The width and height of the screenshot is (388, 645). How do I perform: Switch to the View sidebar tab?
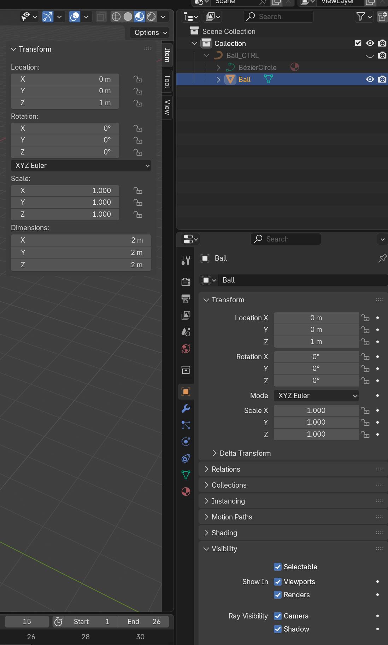[167, 107]
